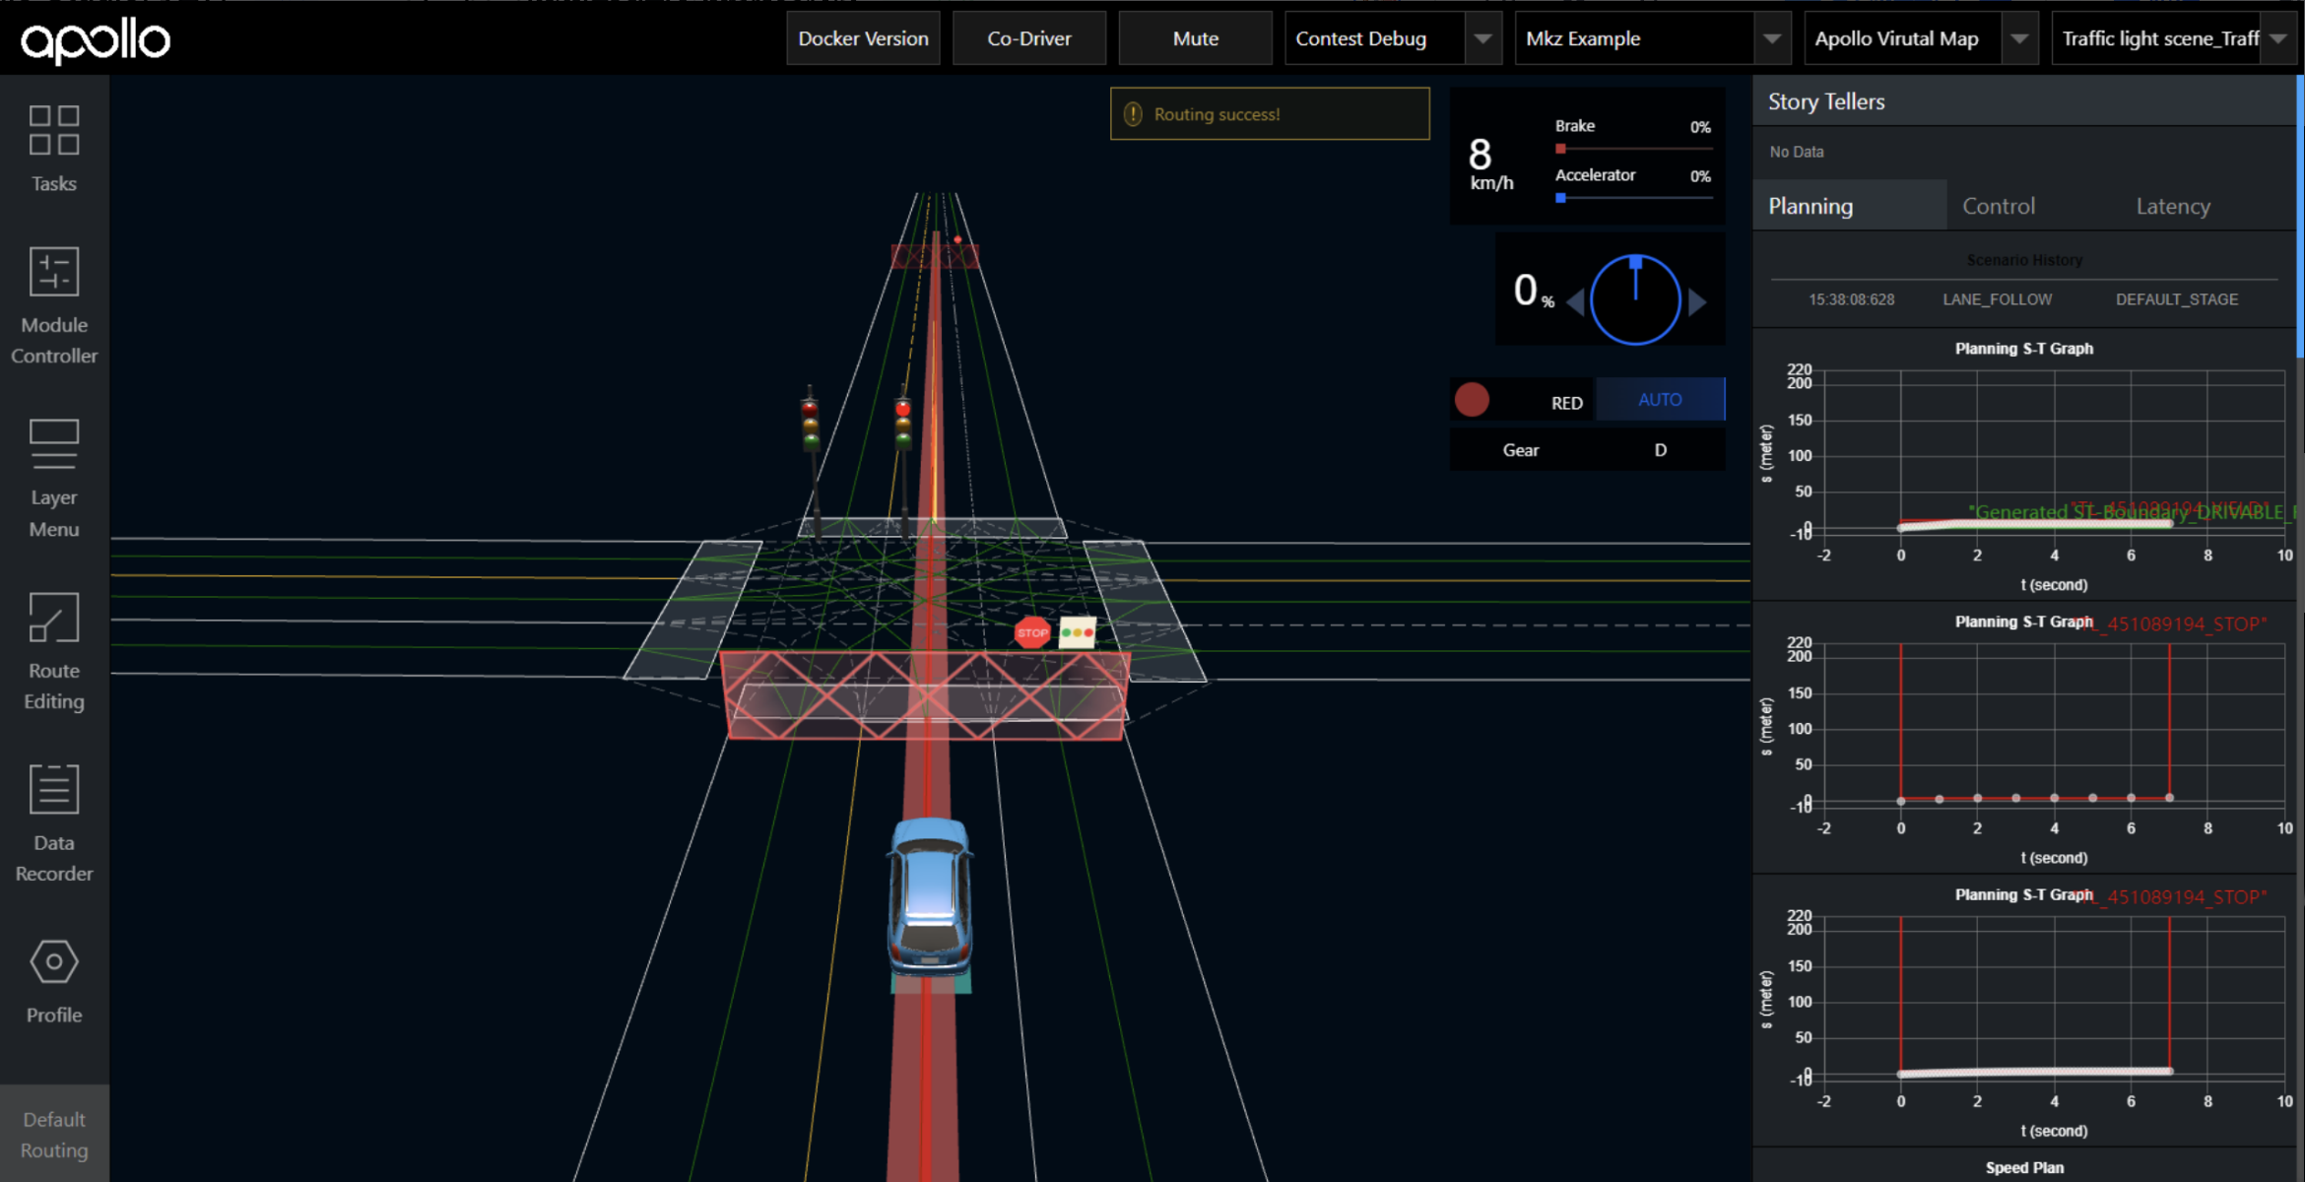
Task: Click the Routing success warning icon
Action: point(1133,114)
